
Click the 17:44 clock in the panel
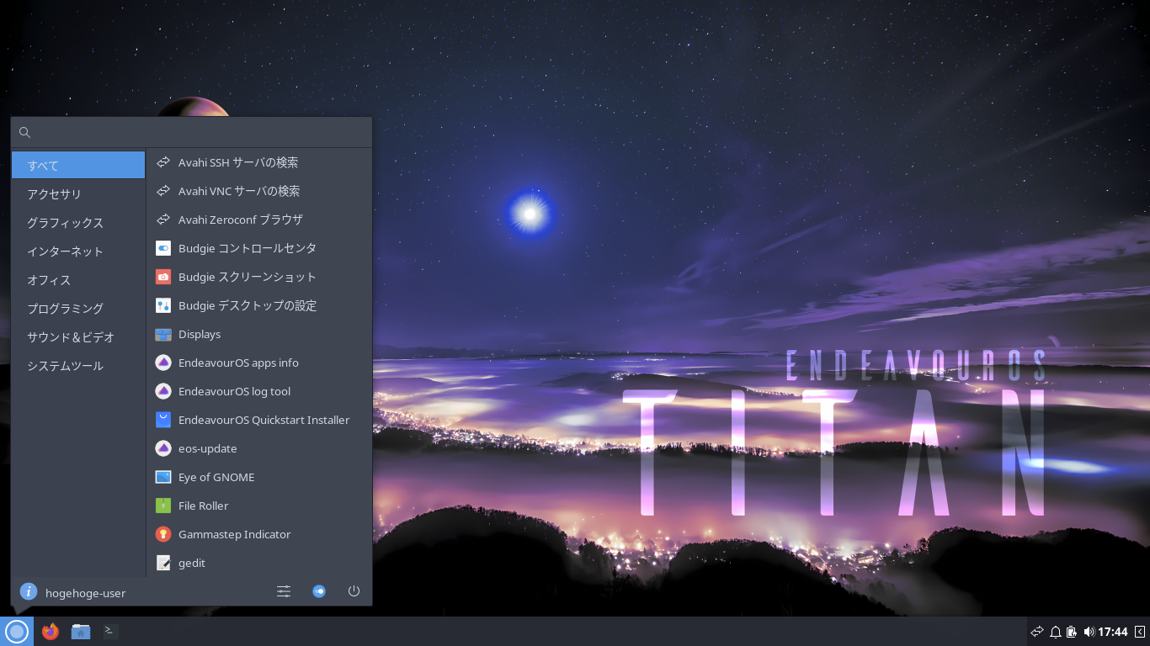[x=1112, y=632]
